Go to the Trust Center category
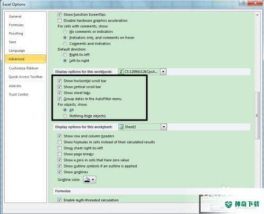The height and width of the screenshot is (214, 264). click(x=18, y=95)
